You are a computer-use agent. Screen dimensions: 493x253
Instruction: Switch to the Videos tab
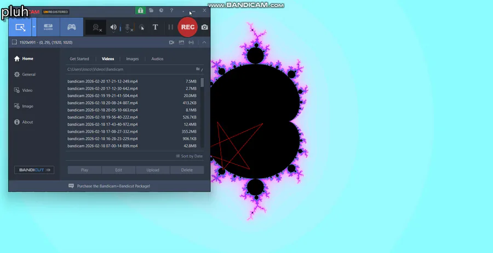(x=108, y=58)
